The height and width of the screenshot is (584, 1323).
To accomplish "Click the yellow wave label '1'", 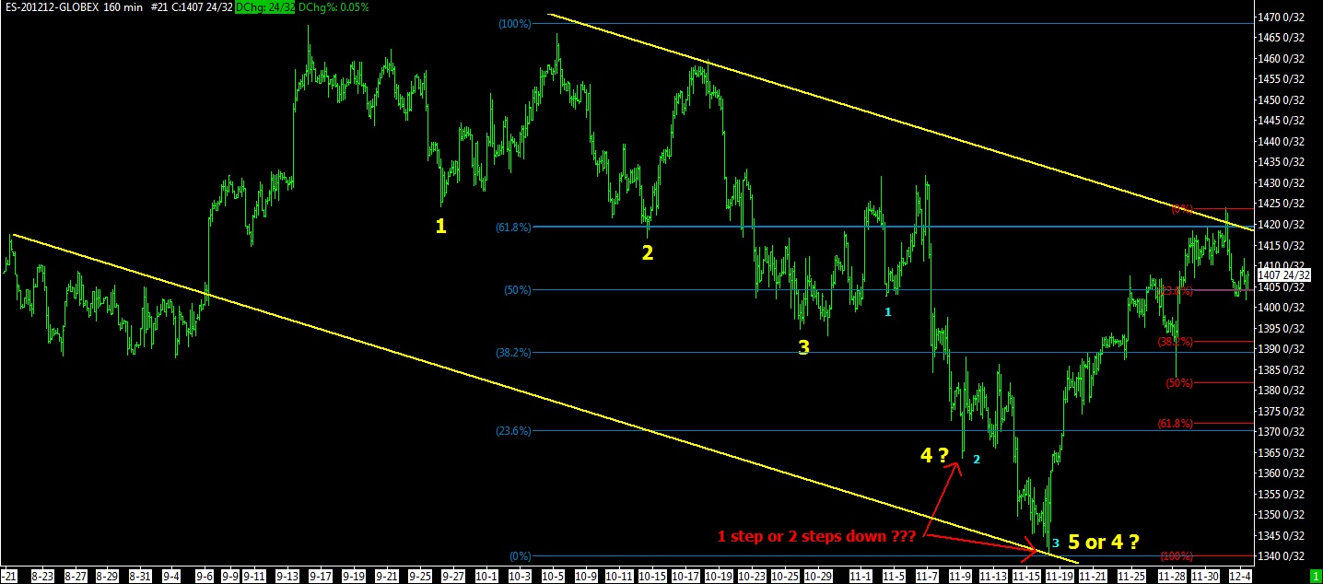I will point(440,226).
